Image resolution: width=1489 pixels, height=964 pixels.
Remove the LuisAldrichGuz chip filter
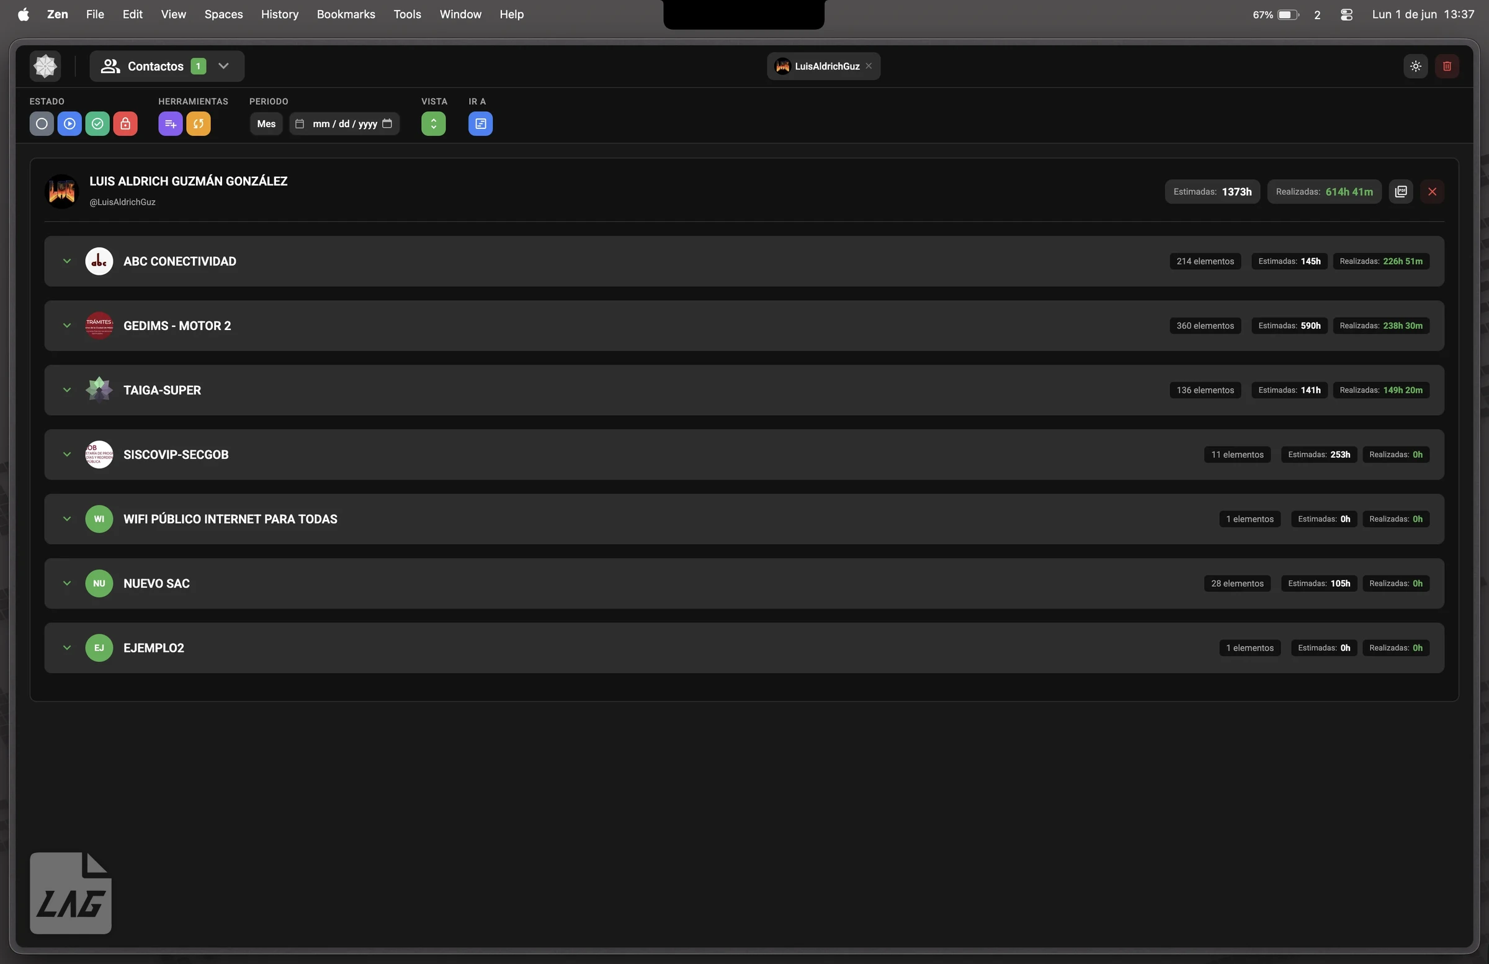click(869, 66)
